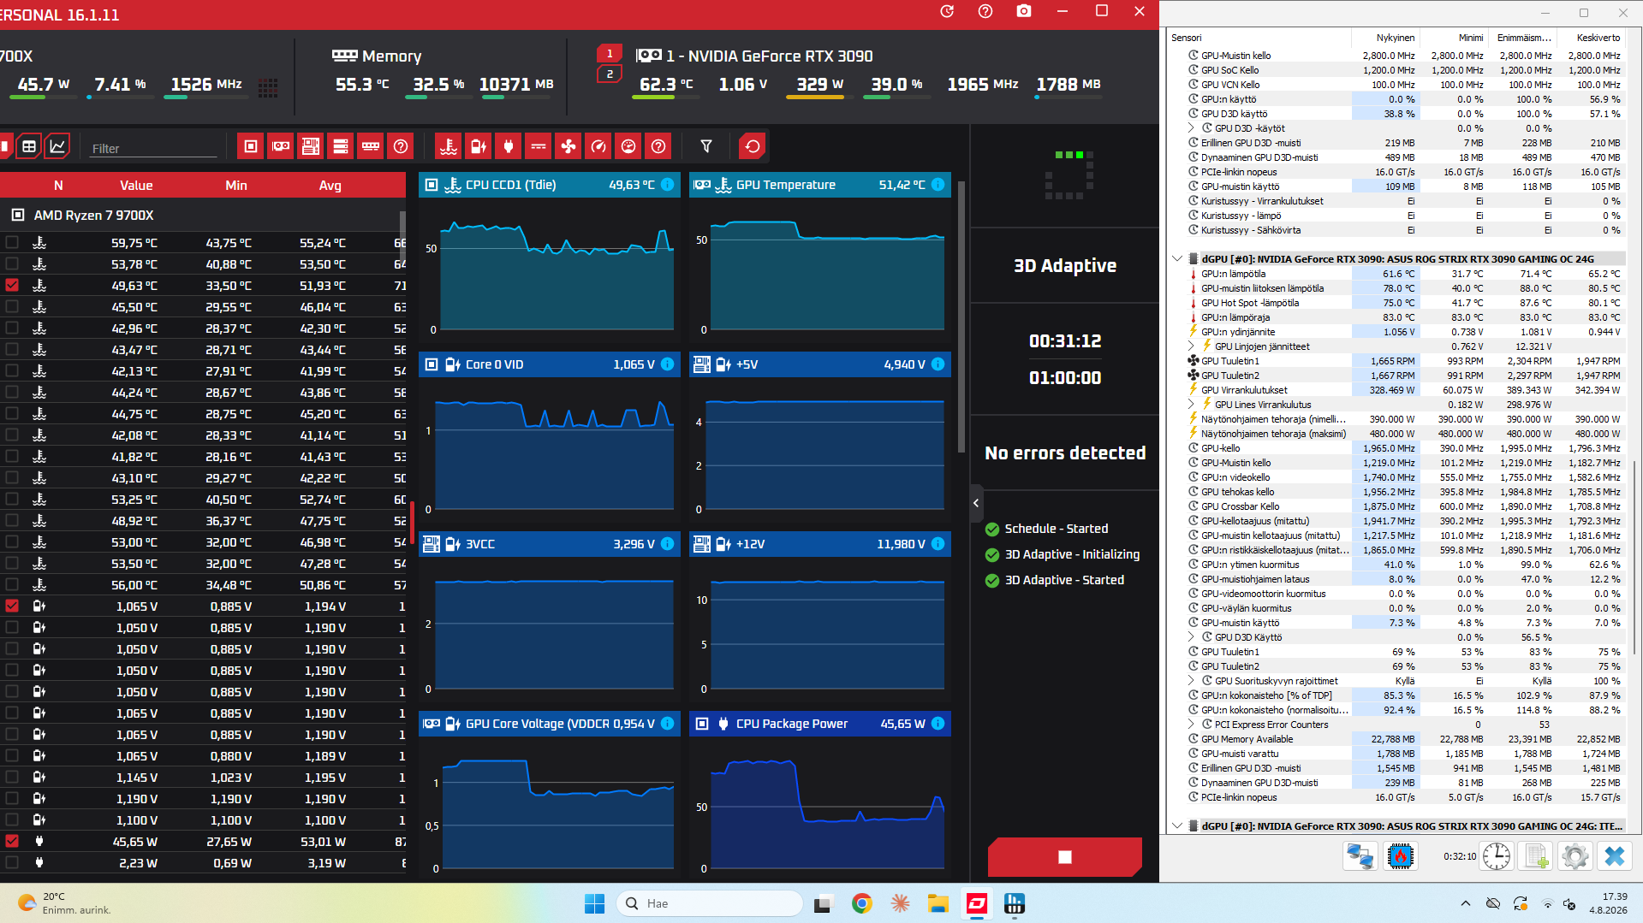Show info for CPU CCD1 (Tdie) graph

tap(668, 185)
